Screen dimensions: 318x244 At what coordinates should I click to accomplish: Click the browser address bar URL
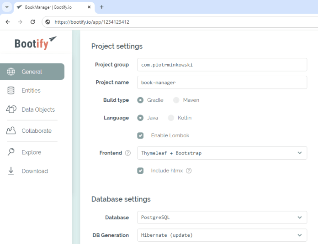92,22
